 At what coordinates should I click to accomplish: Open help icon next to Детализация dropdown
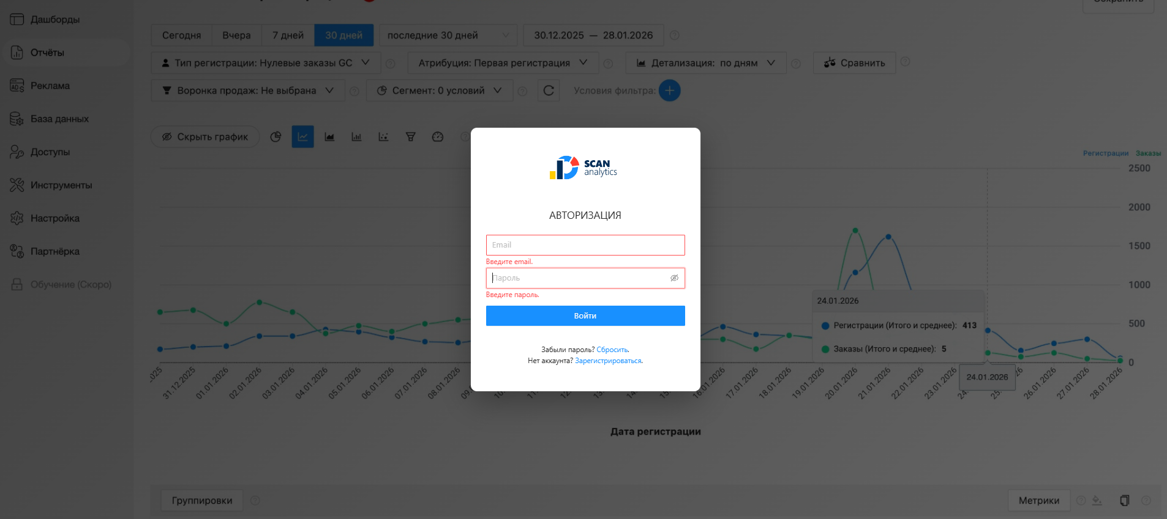point(796,64)
